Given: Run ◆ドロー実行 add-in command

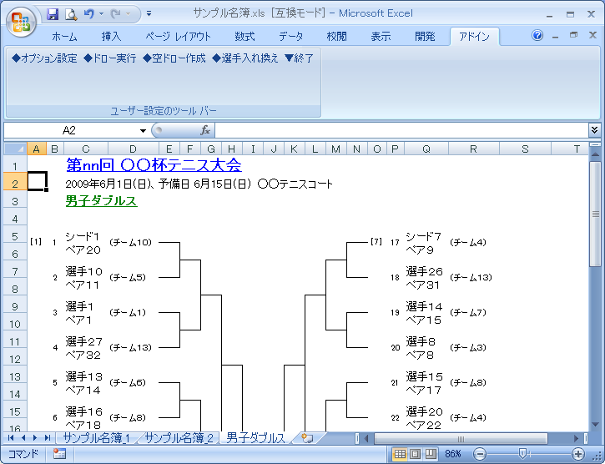Looking at the screenshot, I should coord(110,58).
